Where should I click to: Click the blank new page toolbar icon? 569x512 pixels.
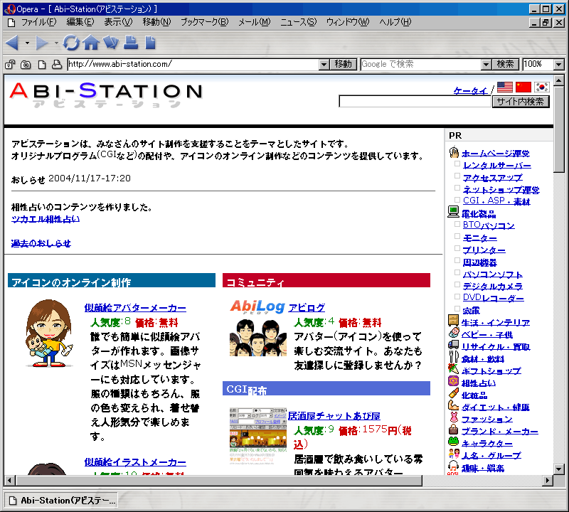coord(150,43)
